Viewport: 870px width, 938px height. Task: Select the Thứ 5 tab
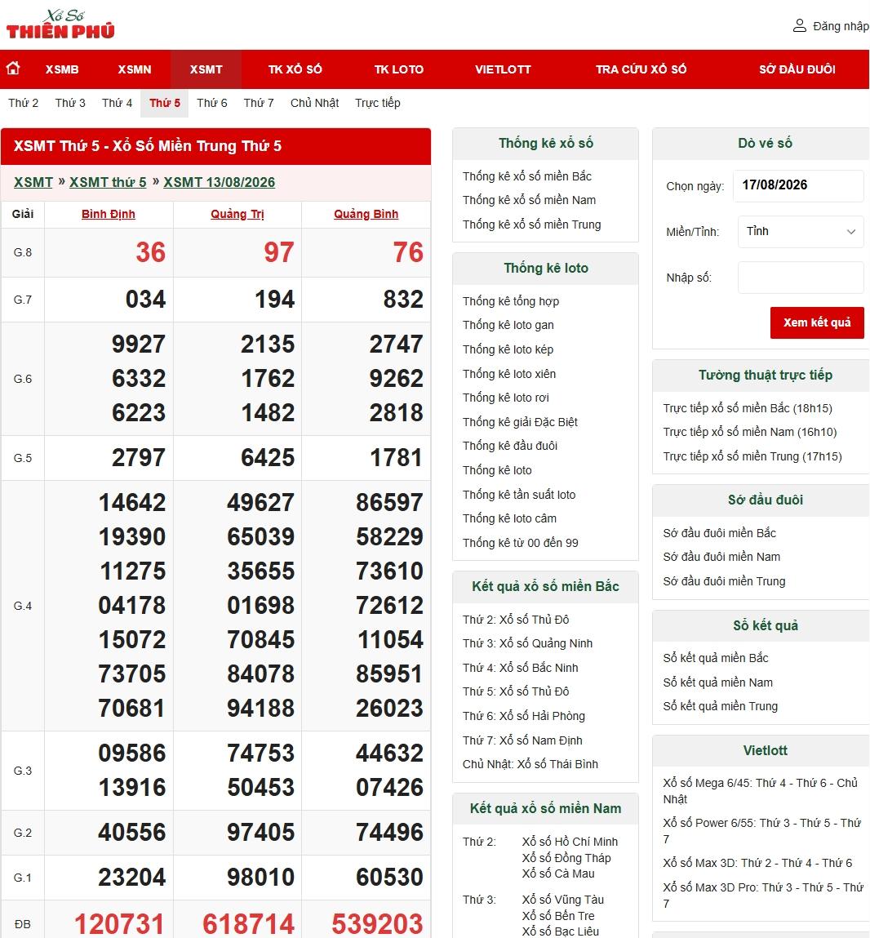point(164,103)
